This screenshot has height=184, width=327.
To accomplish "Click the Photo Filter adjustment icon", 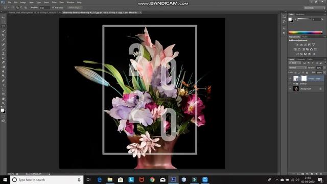I will pos(307,50).
